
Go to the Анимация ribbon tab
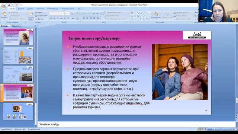pyautogui.click(x=40, y=9)
